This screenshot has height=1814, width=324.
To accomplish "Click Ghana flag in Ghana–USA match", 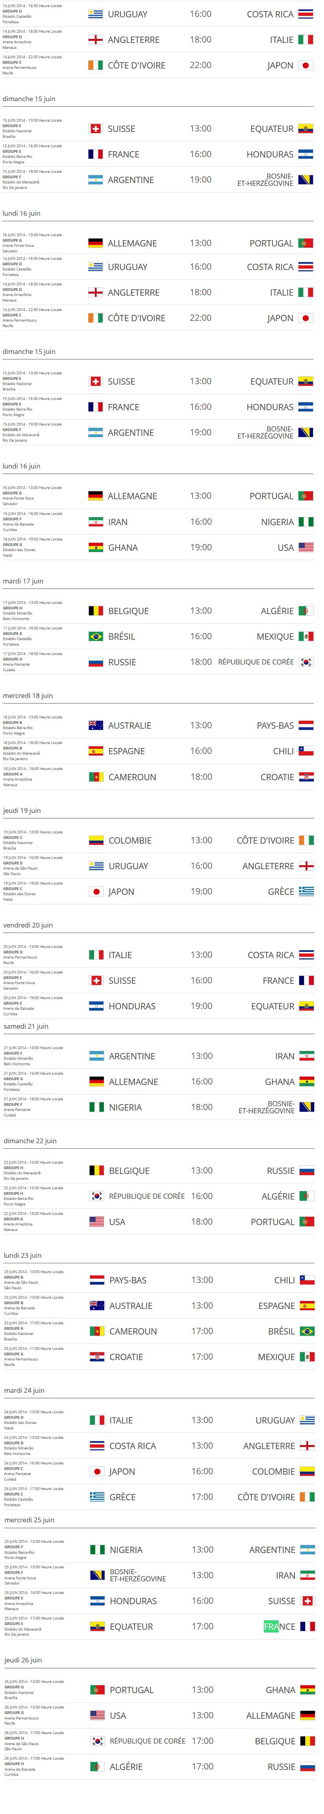I will (x=96, y=547).
